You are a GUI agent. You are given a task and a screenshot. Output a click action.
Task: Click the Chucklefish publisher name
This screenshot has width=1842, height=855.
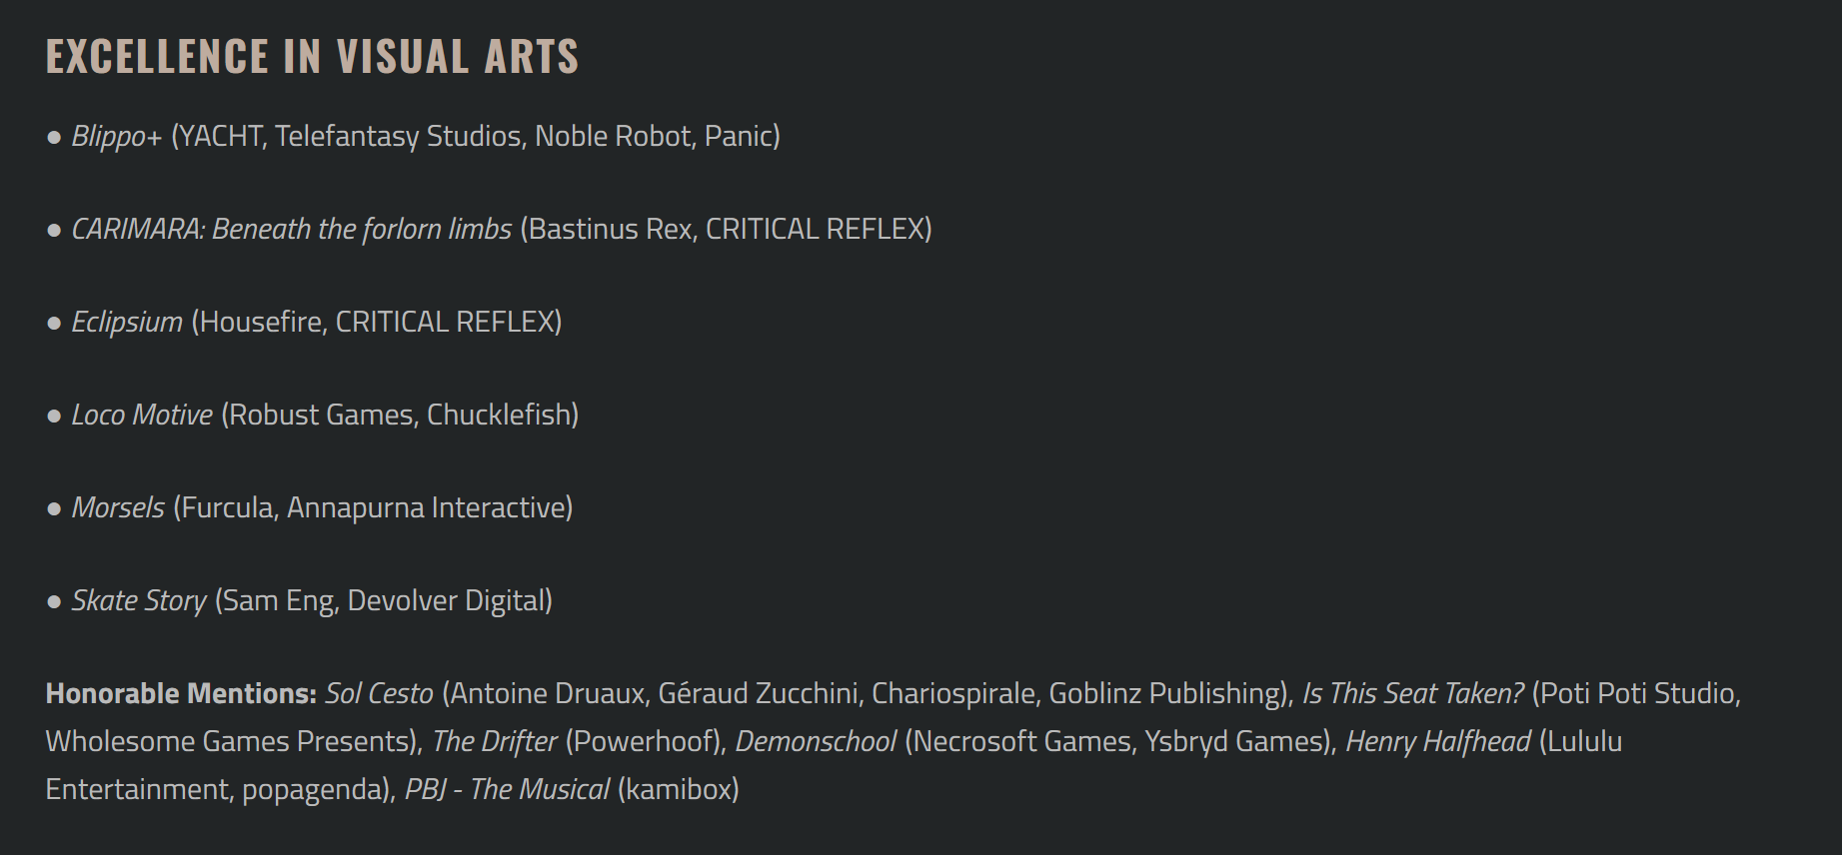click(x=502, y=415)
